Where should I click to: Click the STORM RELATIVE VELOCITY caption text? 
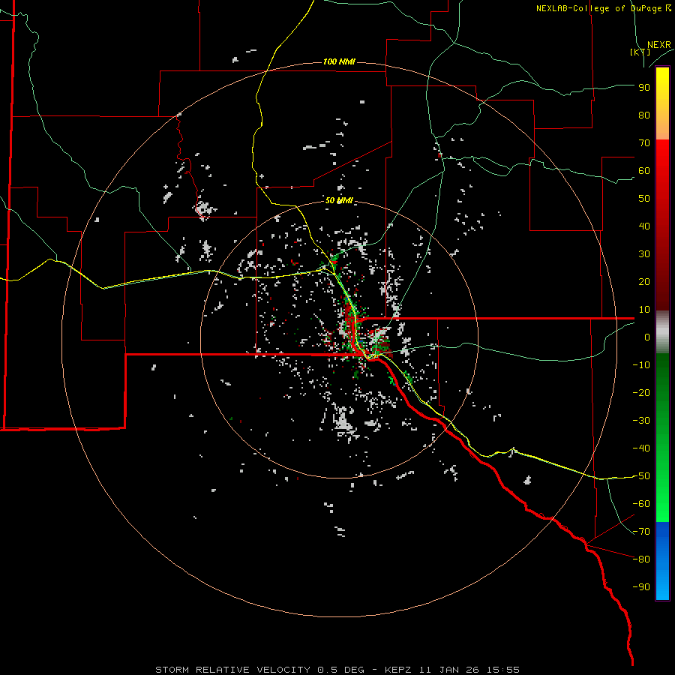pyautogui.click(x=232, y=670)
